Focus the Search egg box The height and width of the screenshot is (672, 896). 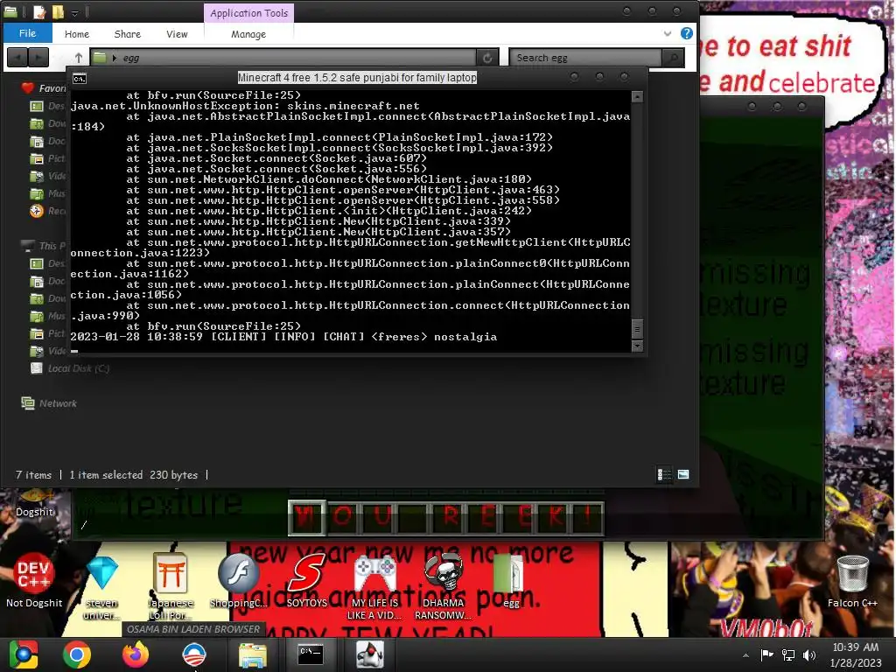click(x=585, y=58)
